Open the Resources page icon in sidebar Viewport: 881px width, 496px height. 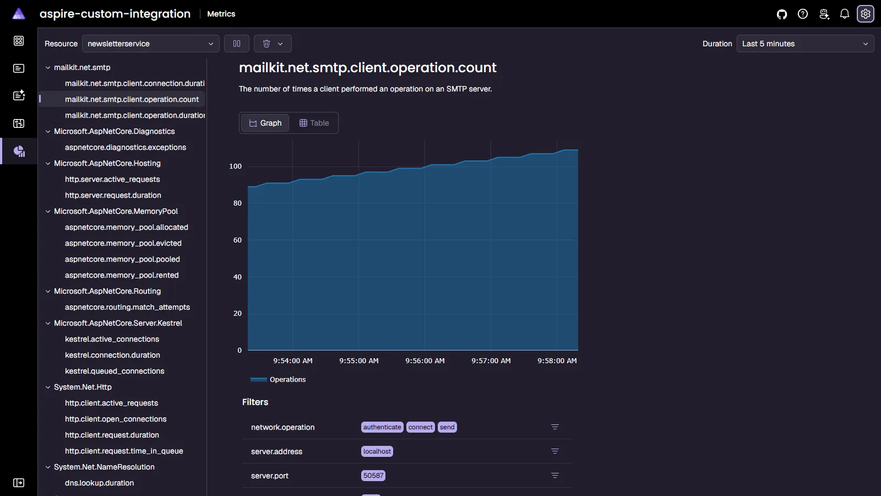click(19, 41)
